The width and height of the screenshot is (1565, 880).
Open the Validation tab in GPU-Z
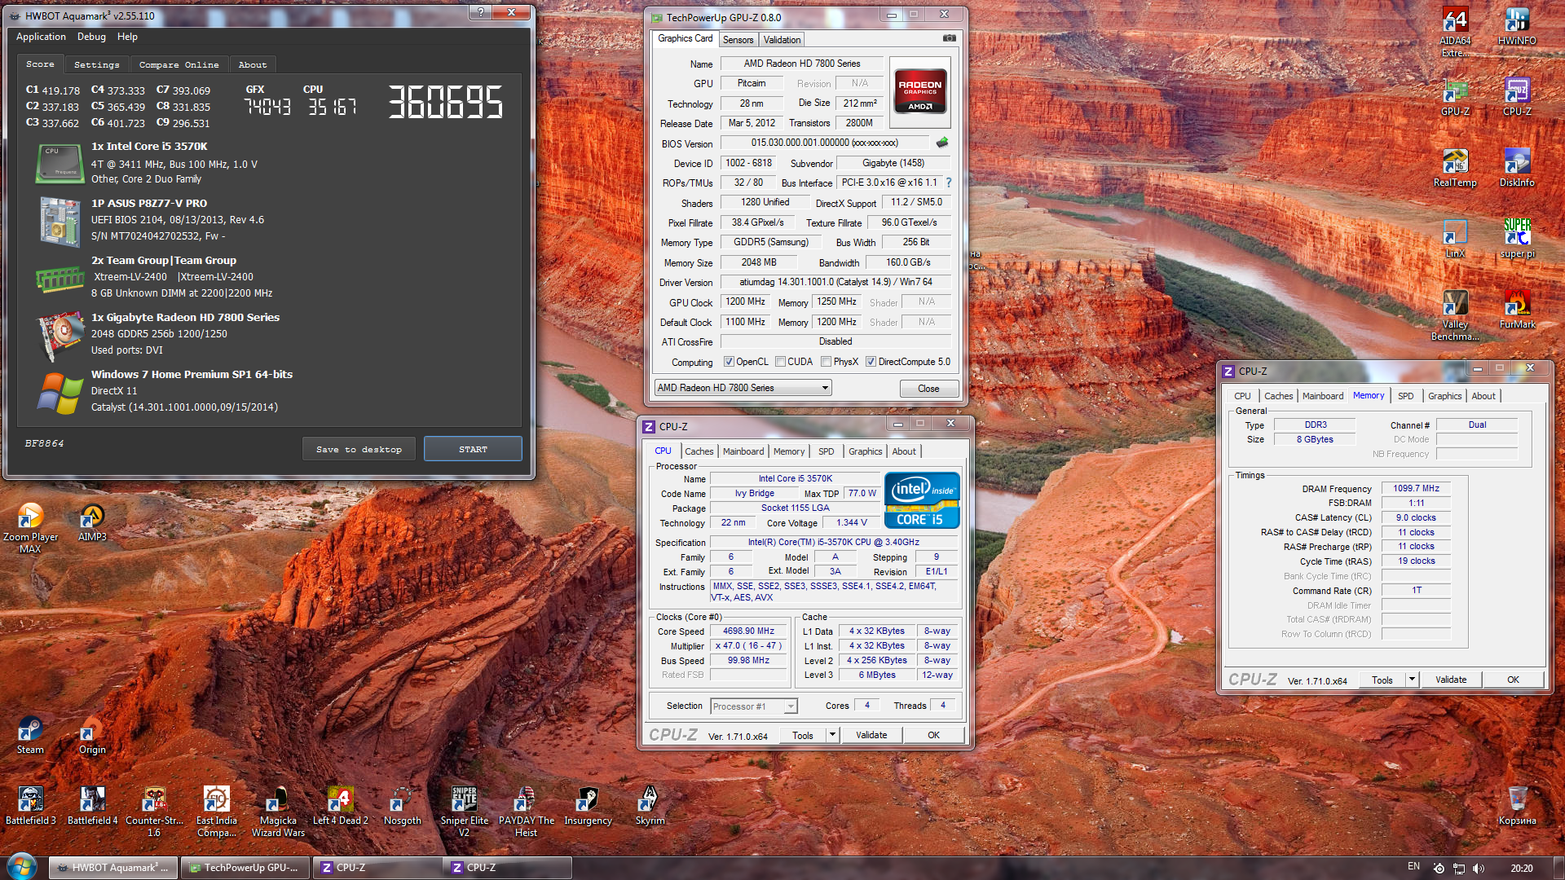click(782, 40)
